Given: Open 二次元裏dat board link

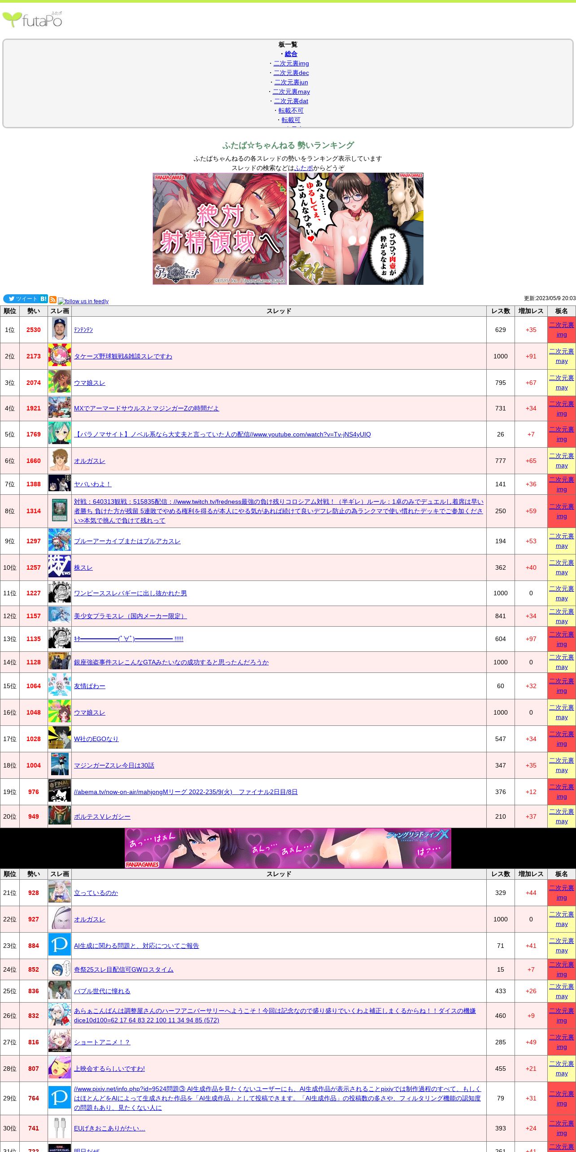Looking at the screenshot, I should click(291, 101).
